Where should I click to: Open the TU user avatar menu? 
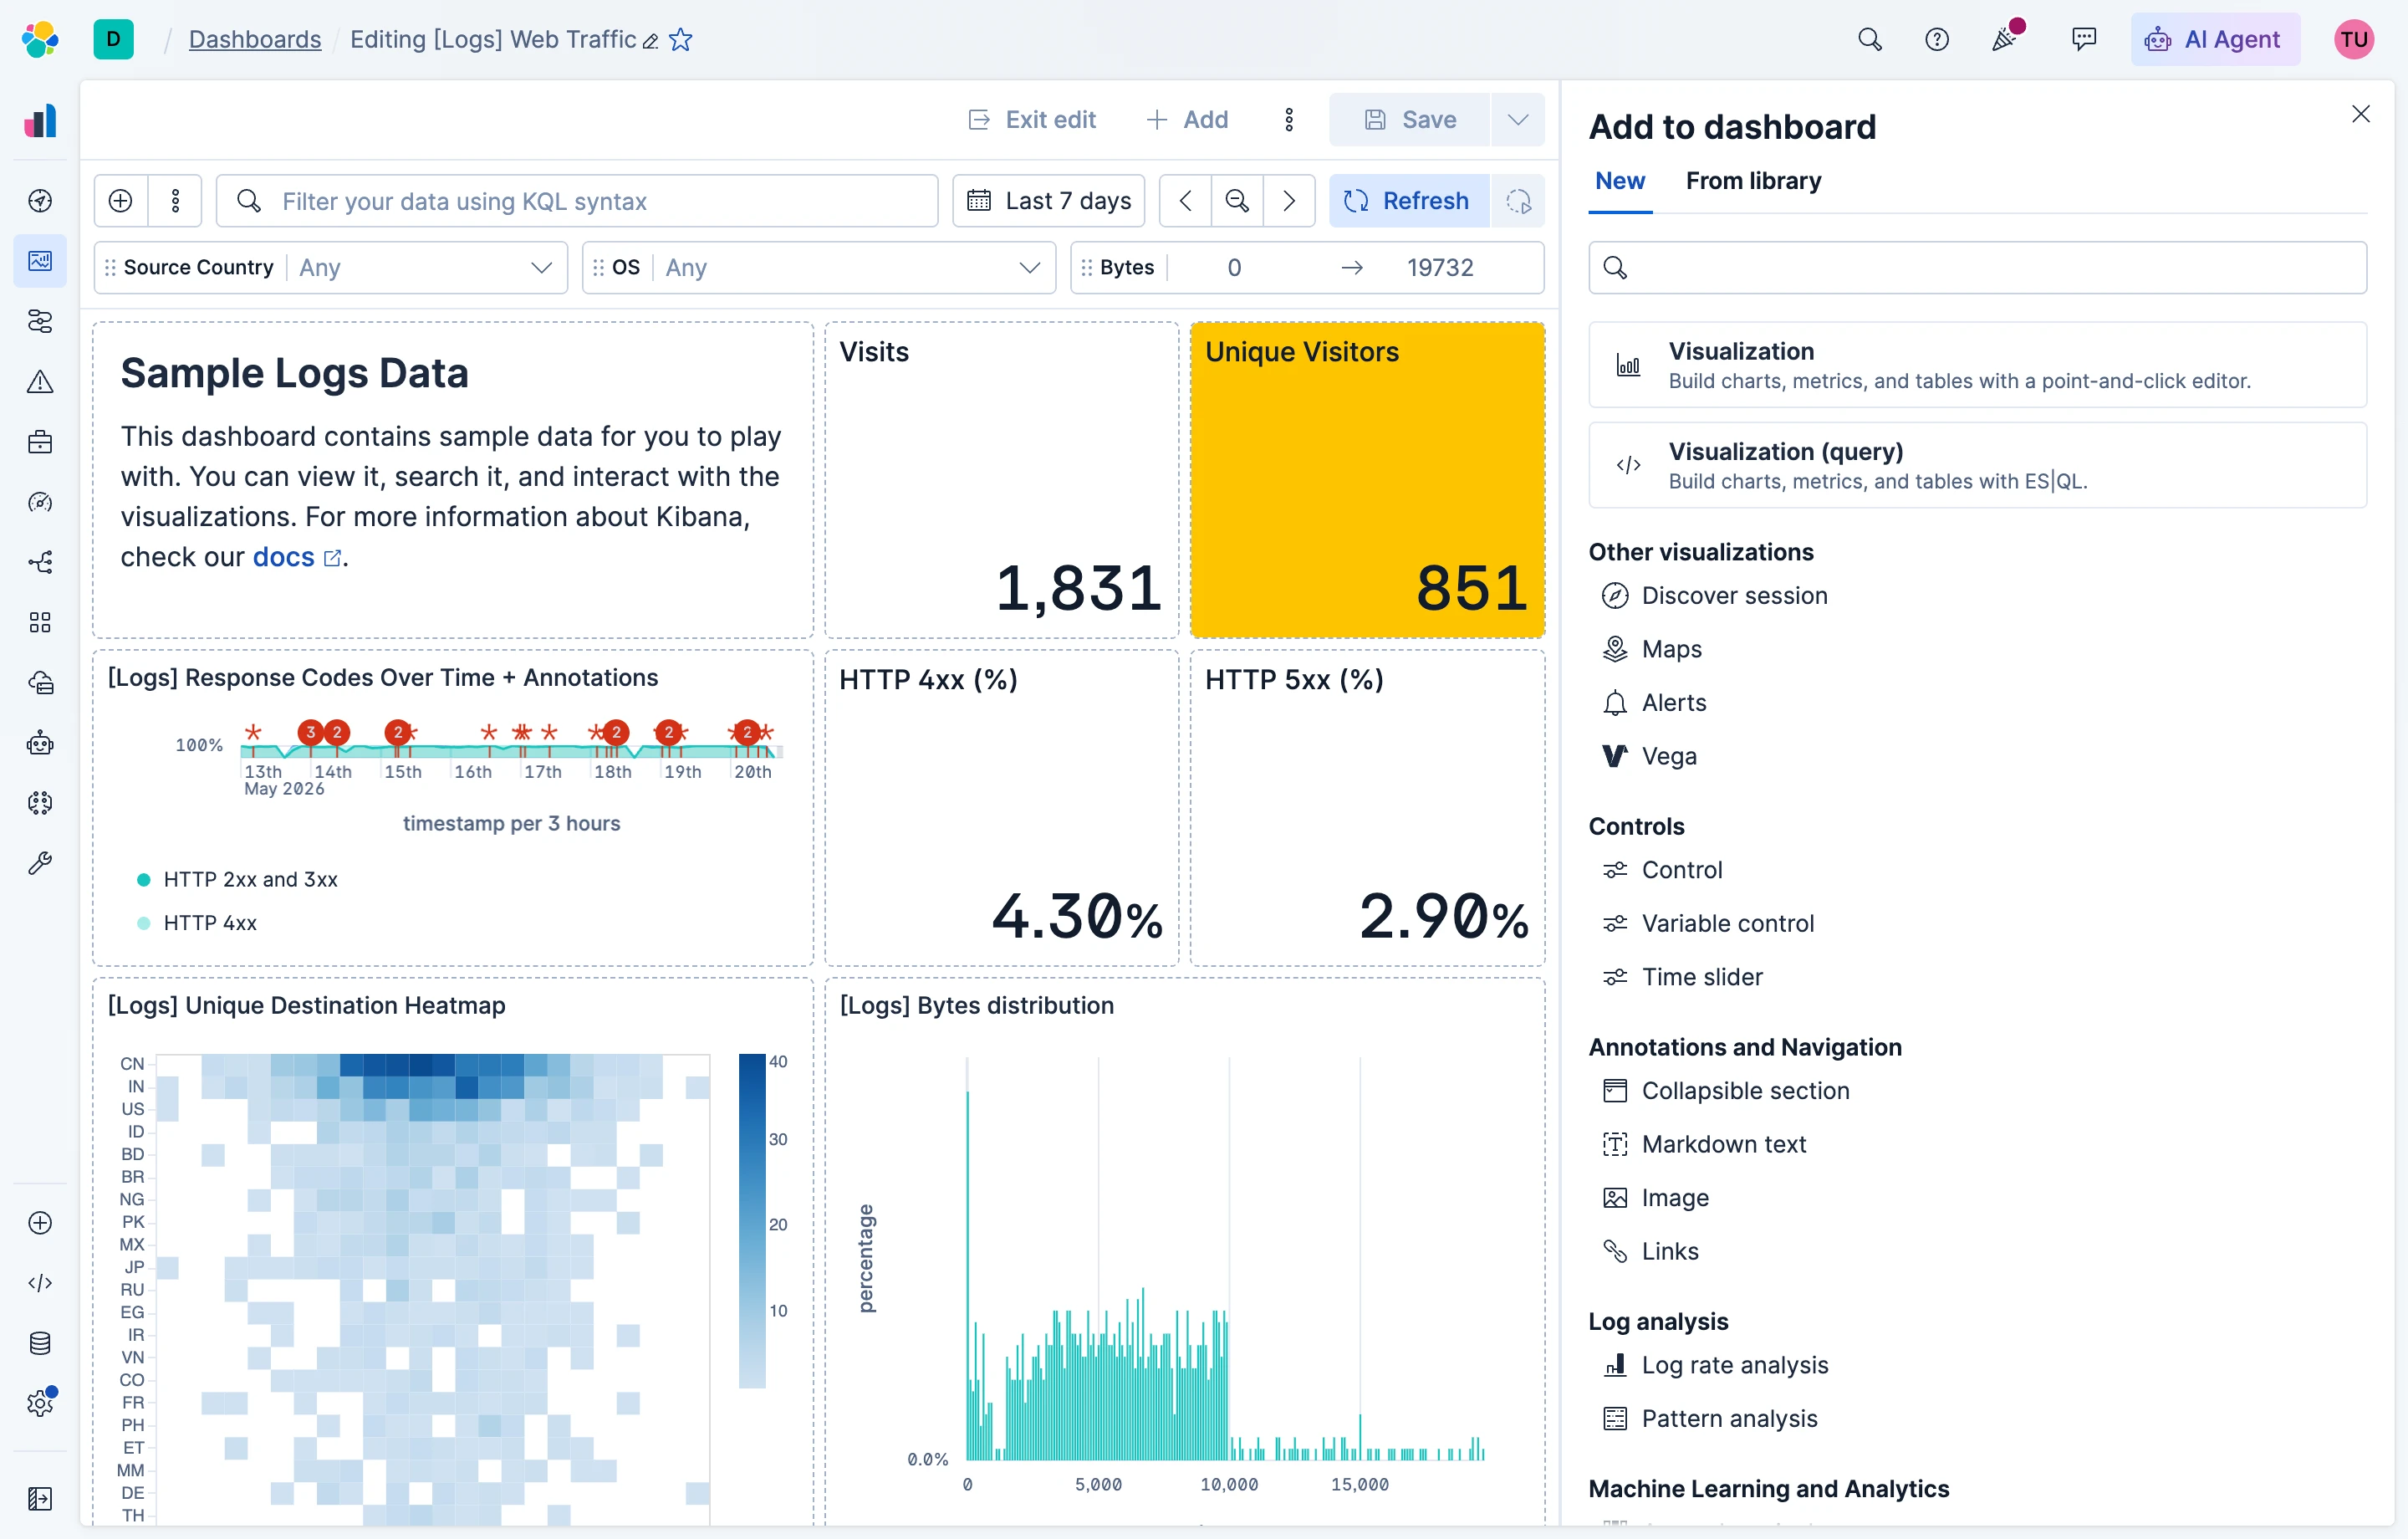click(x=2354, y=39)
